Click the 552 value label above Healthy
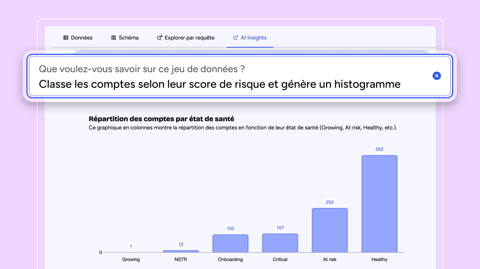This screenshot has width=480, height=269. click(379, 149)
